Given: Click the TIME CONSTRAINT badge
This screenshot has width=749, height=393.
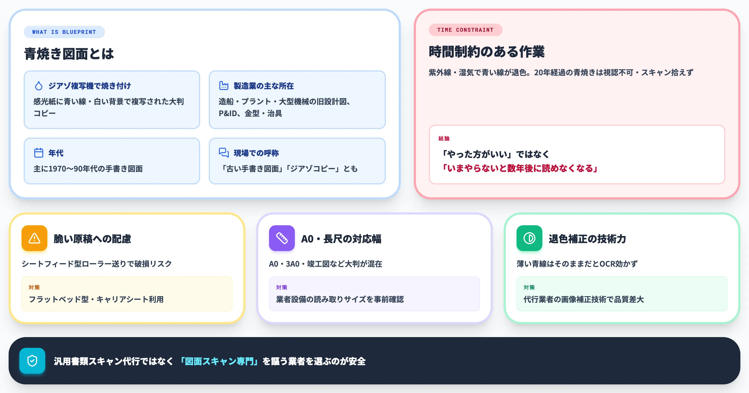Looking at the screenshot, I should coord(465,30).
